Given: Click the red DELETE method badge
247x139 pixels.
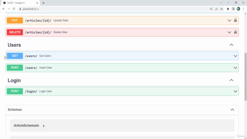Looking at the screenshot, I should [15, 32].
